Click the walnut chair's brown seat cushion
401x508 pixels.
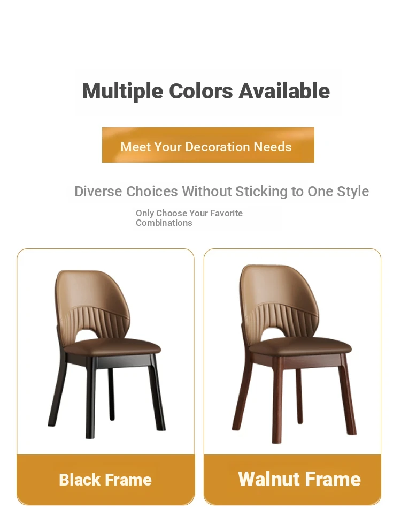click(301, 345)
